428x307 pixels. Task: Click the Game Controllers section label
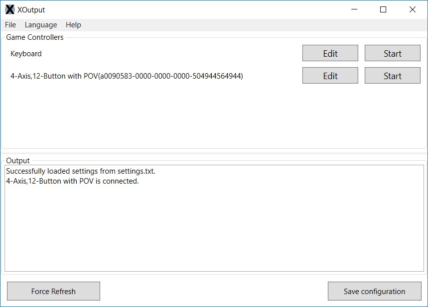coord(33,37)
